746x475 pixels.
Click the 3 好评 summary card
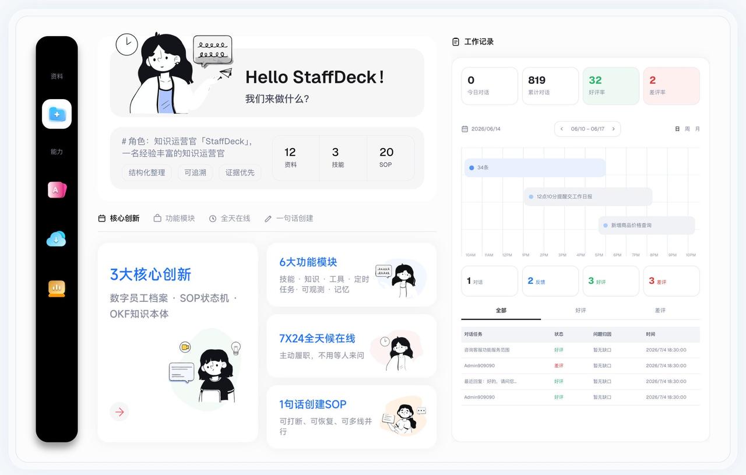pyautogui.click(x=611, y=281)
